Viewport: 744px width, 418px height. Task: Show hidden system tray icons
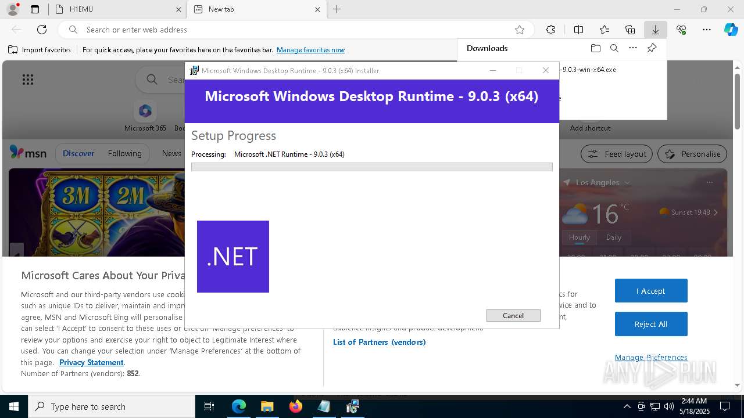pyautogui.click(x=627, y=406)
